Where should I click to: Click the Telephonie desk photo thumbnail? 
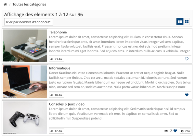pyautogui.click(x=25, y=46)
